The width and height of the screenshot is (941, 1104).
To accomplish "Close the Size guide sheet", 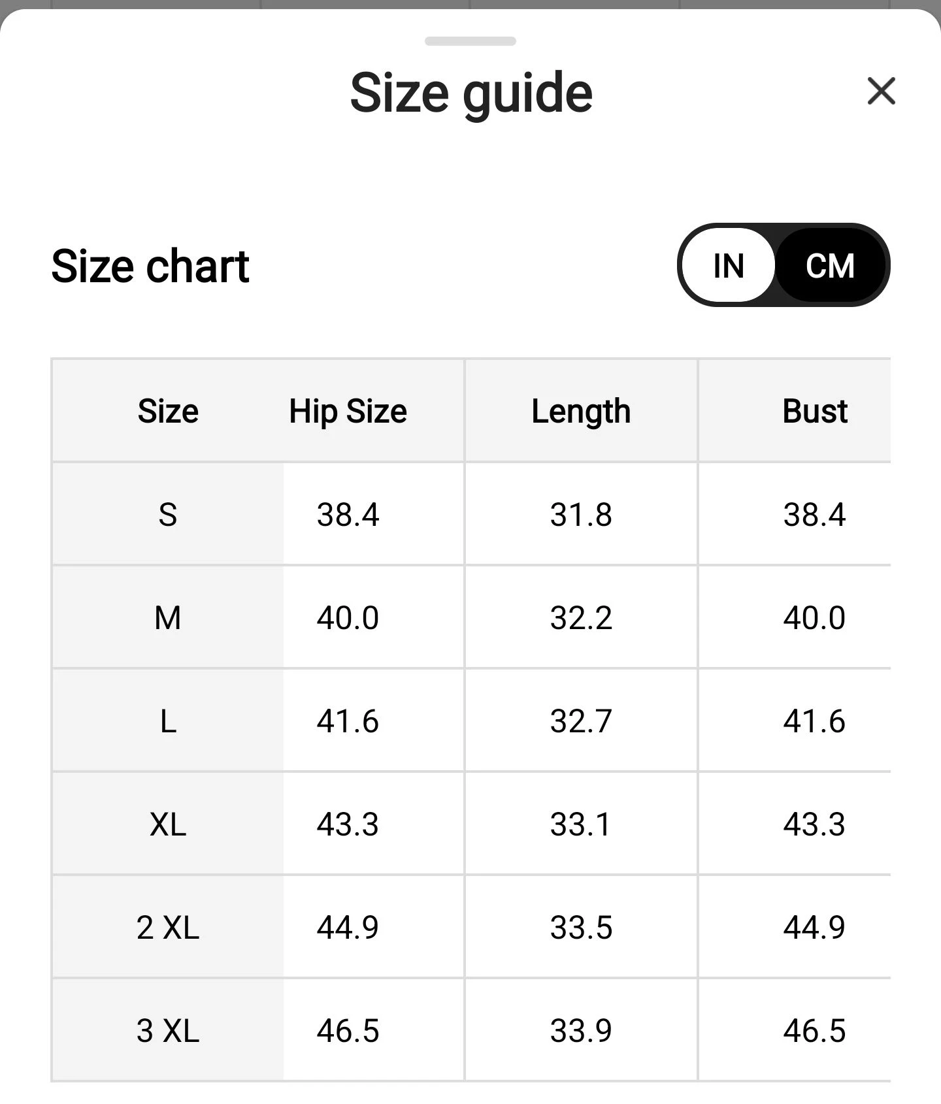I will pyautogui.click(x=881, y=91).
